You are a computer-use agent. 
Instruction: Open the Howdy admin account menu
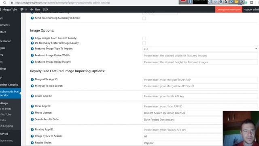[251, 9]
